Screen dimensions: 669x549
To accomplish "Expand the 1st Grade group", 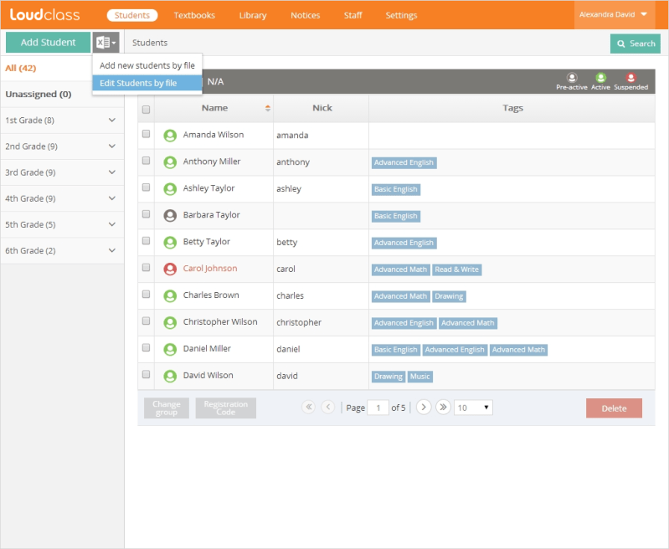I will (x=112, y=121).
